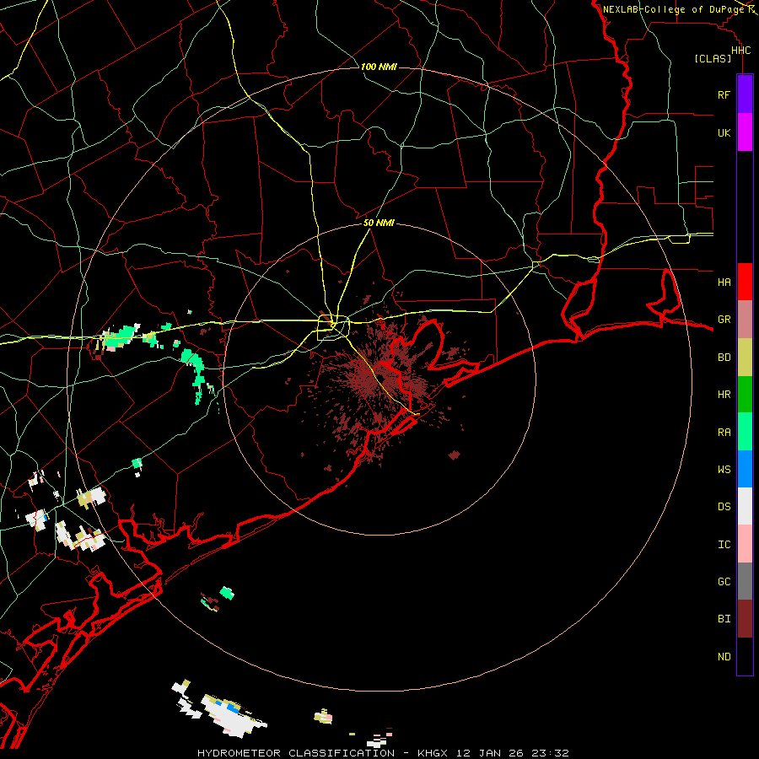This screenshot has width=759, height=759.
Task: Click the DS legend label
Action: tap(724, 506)
